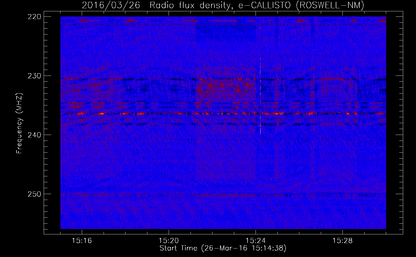Select the 230 frequency tick label

coord(34,76)
